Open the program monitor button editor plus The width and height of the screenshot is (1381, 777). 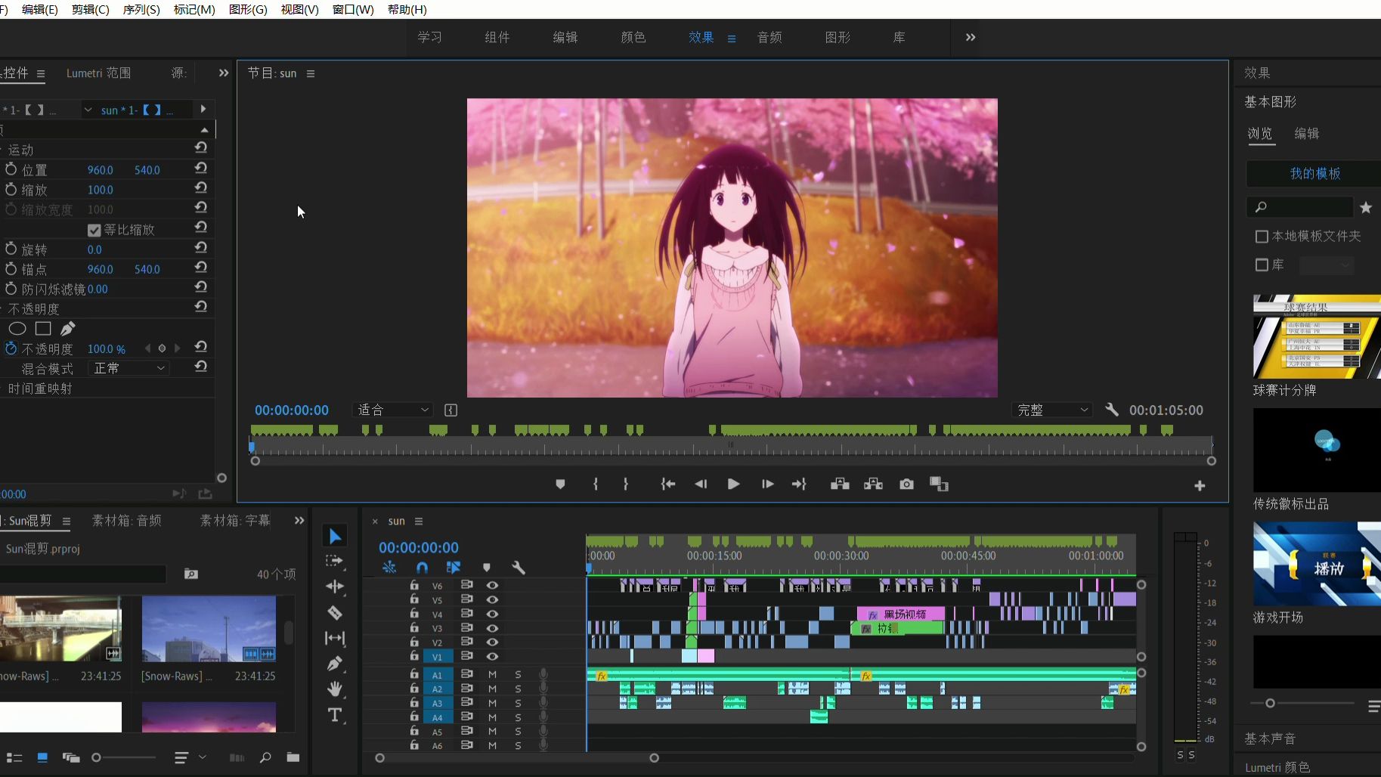point(1200,486)
